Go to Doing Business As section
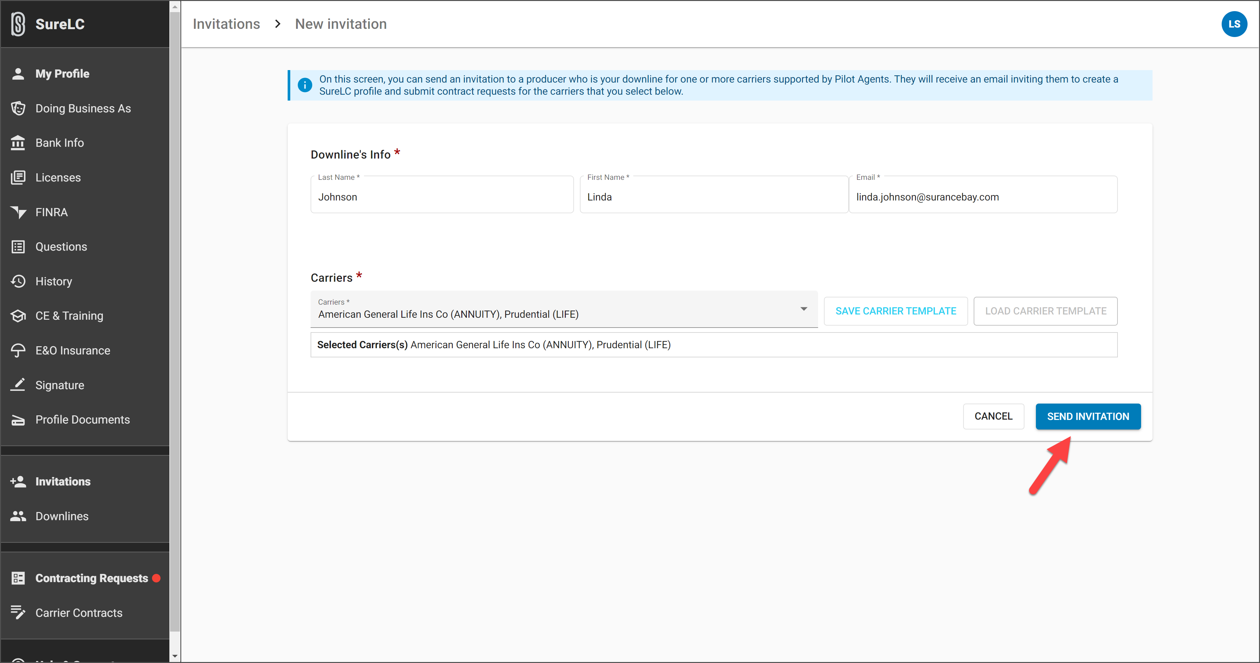The height and width of the screenshot is (663, 1260). pyautogui.click(x=85, y=108)
